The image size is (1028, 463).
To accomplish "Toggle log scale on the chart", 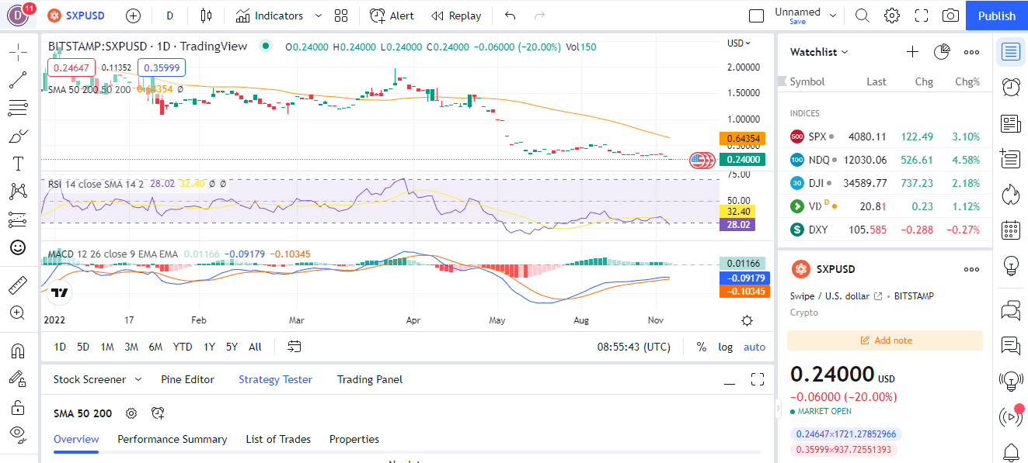I will click(725, 347).
